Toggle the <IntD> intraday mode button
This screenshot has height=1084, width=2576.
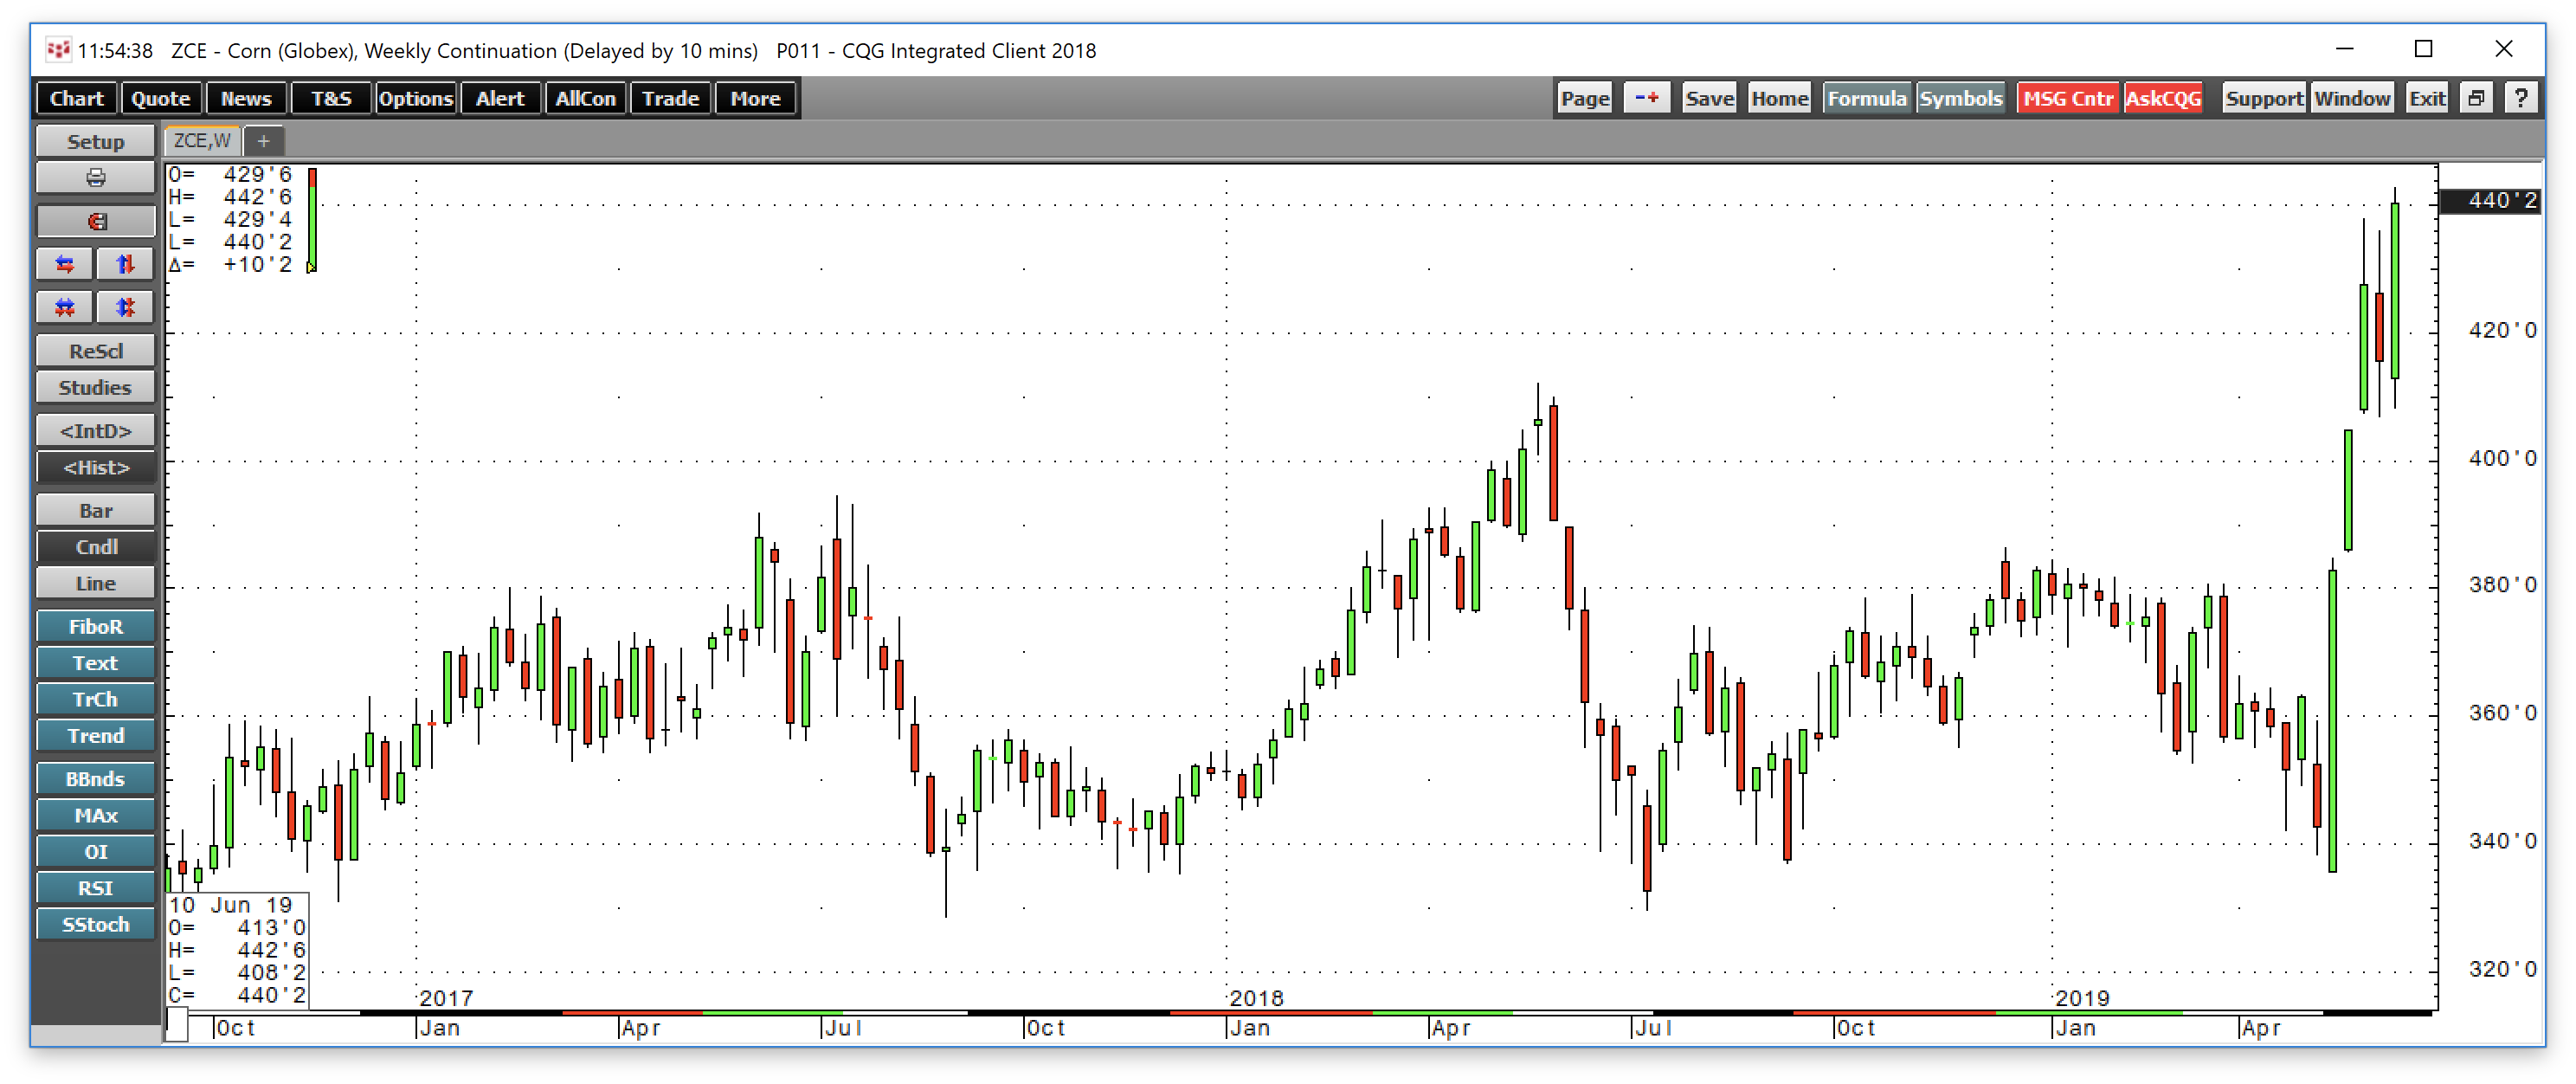point(95,430)
